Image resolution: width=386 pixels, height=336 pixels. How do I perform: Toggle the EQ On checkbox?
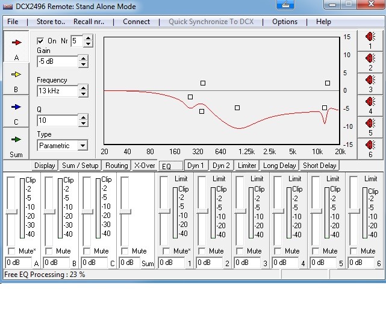point(40,41)
